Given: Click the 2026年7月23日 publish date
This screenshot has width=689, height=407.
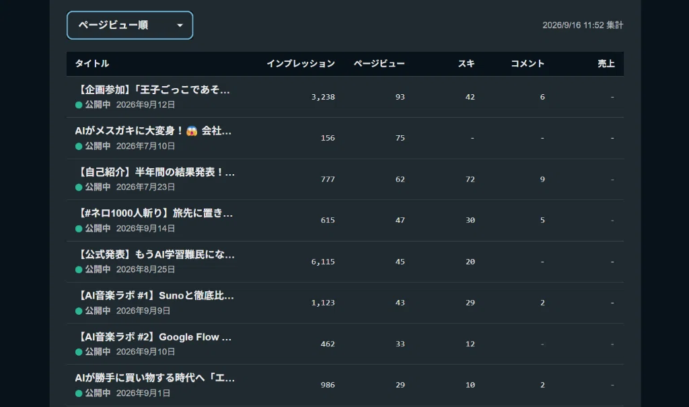Looking at the screenshot, I should click(x=145, y=187).
